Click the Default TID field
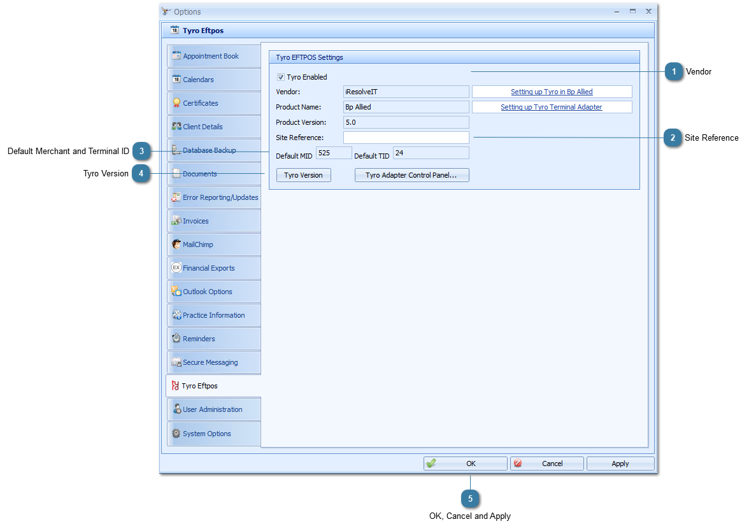Image resolution: width=749 pixels, height=531 pixels. click(431, 153)
